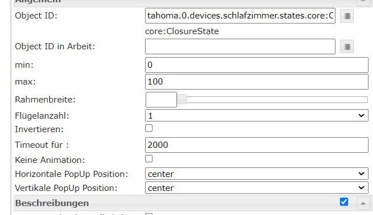Click the Rahmenbreite slider handle
373x215 pixels.
182,100
